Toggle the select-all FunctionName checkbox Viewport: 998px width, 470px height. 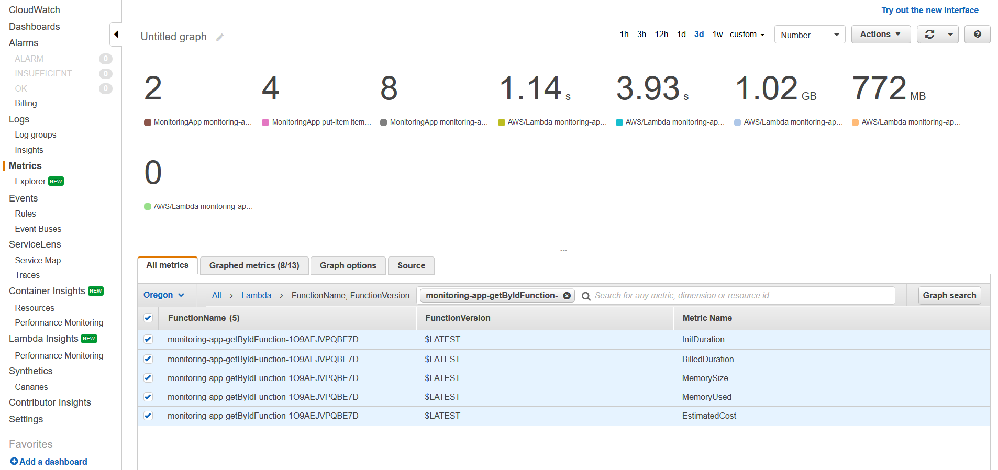click(x=148, y=318)
